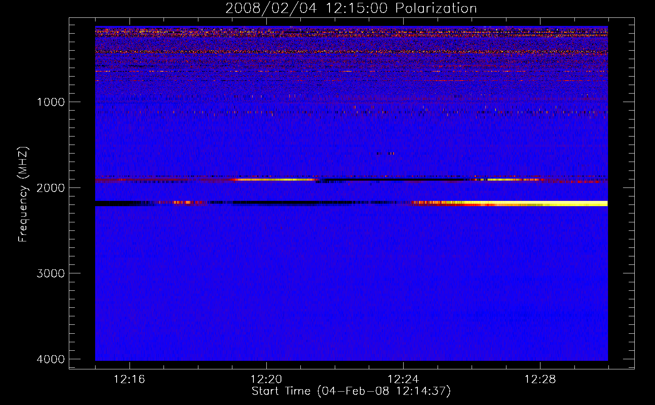Click the "2000" frequency tick label
The image size is (655, 405).
(x=51, y=188)
